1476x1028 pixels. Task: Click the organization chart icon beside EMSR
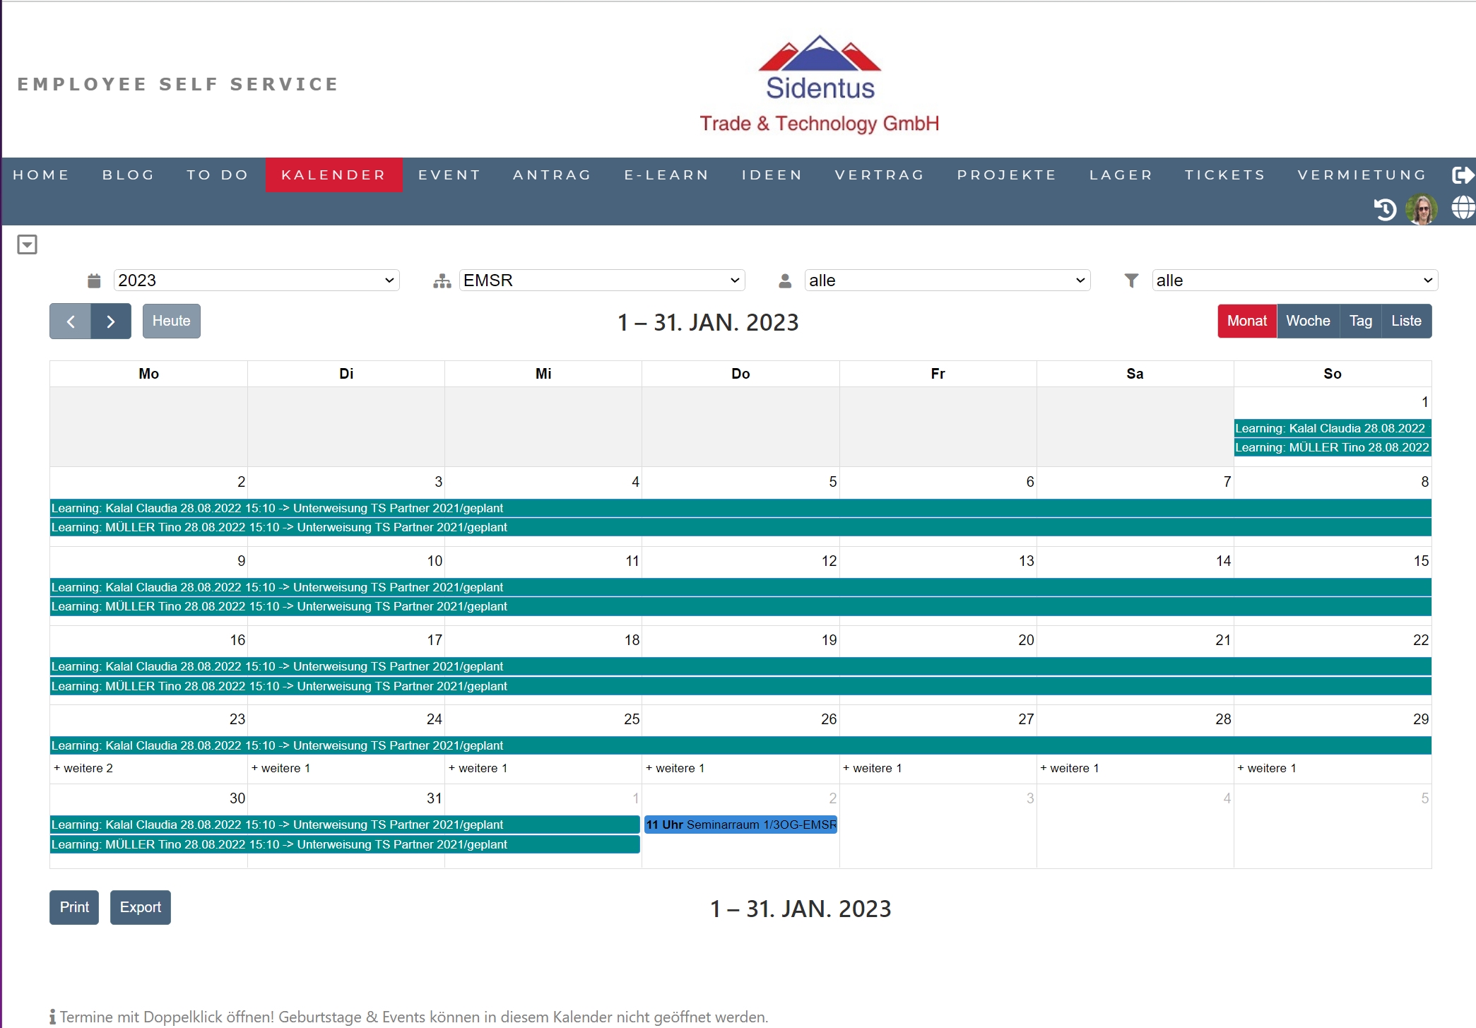442,280
